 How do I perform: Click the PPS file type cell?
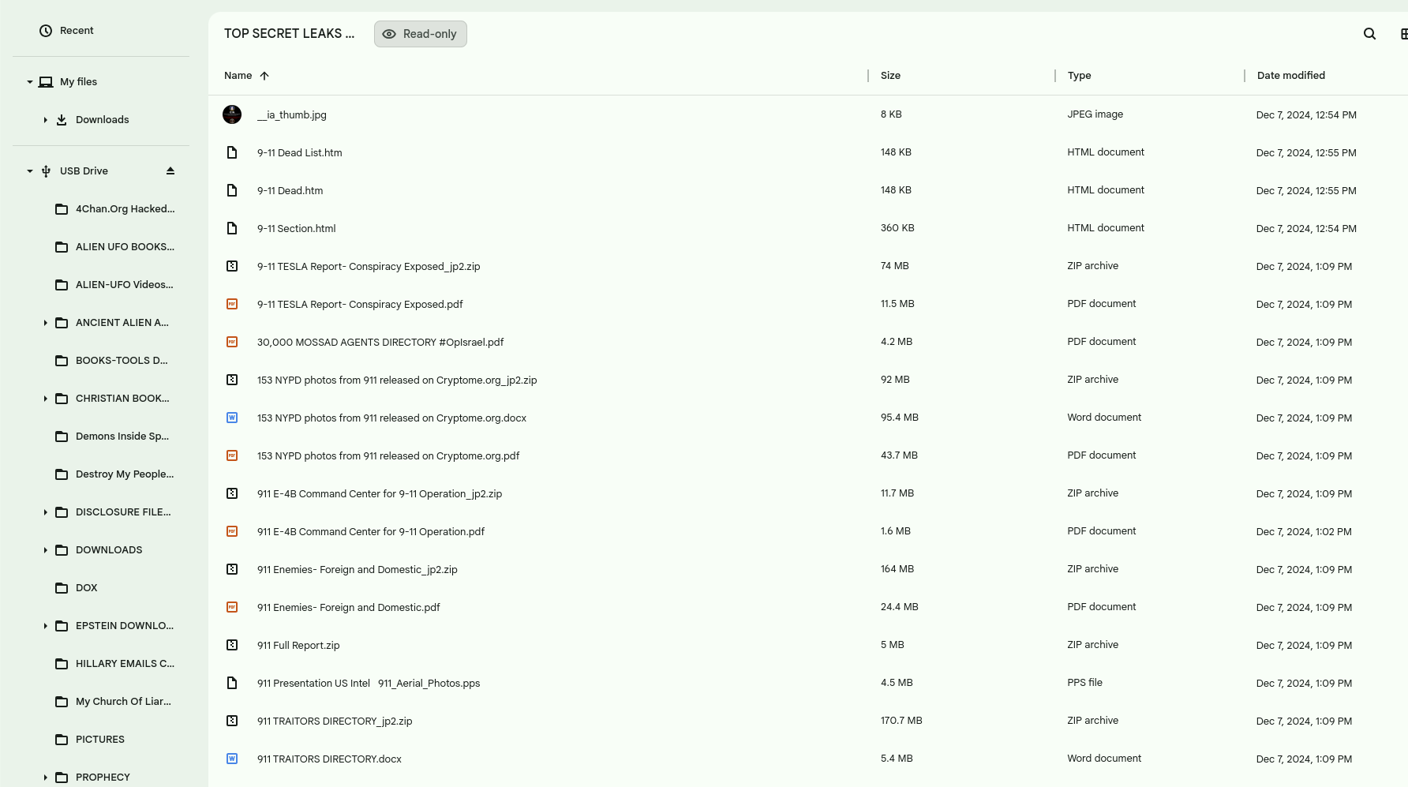tap(1084, 683)
